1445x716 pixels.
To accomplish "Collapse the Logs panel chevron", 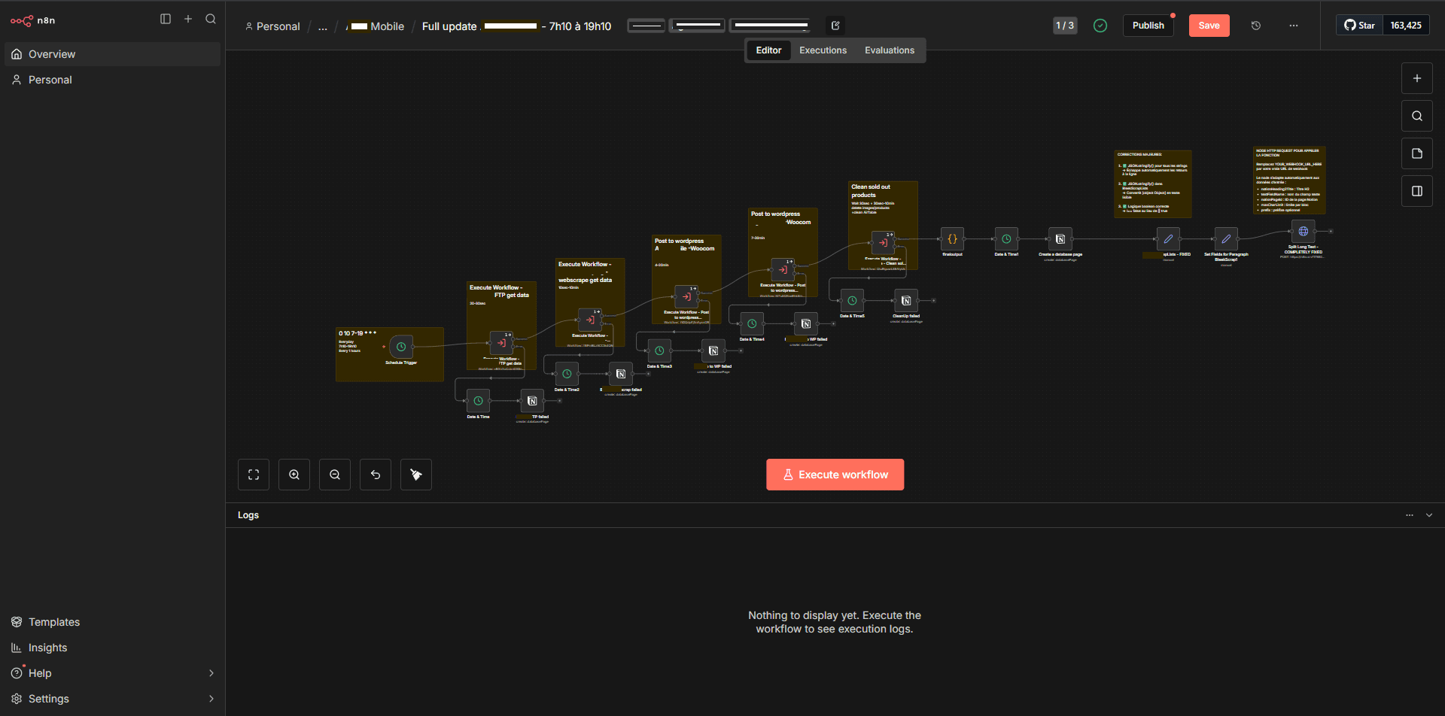I will click(1429, 515).
